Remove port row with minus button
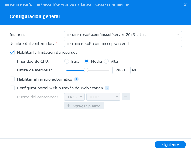The height and width of the screenshot is (150, 191). coord(126,97)
